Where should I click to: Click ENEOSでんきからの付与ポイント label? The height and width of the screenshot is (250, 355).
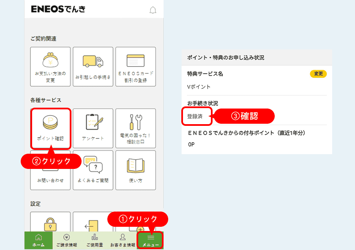coord(246,133)
